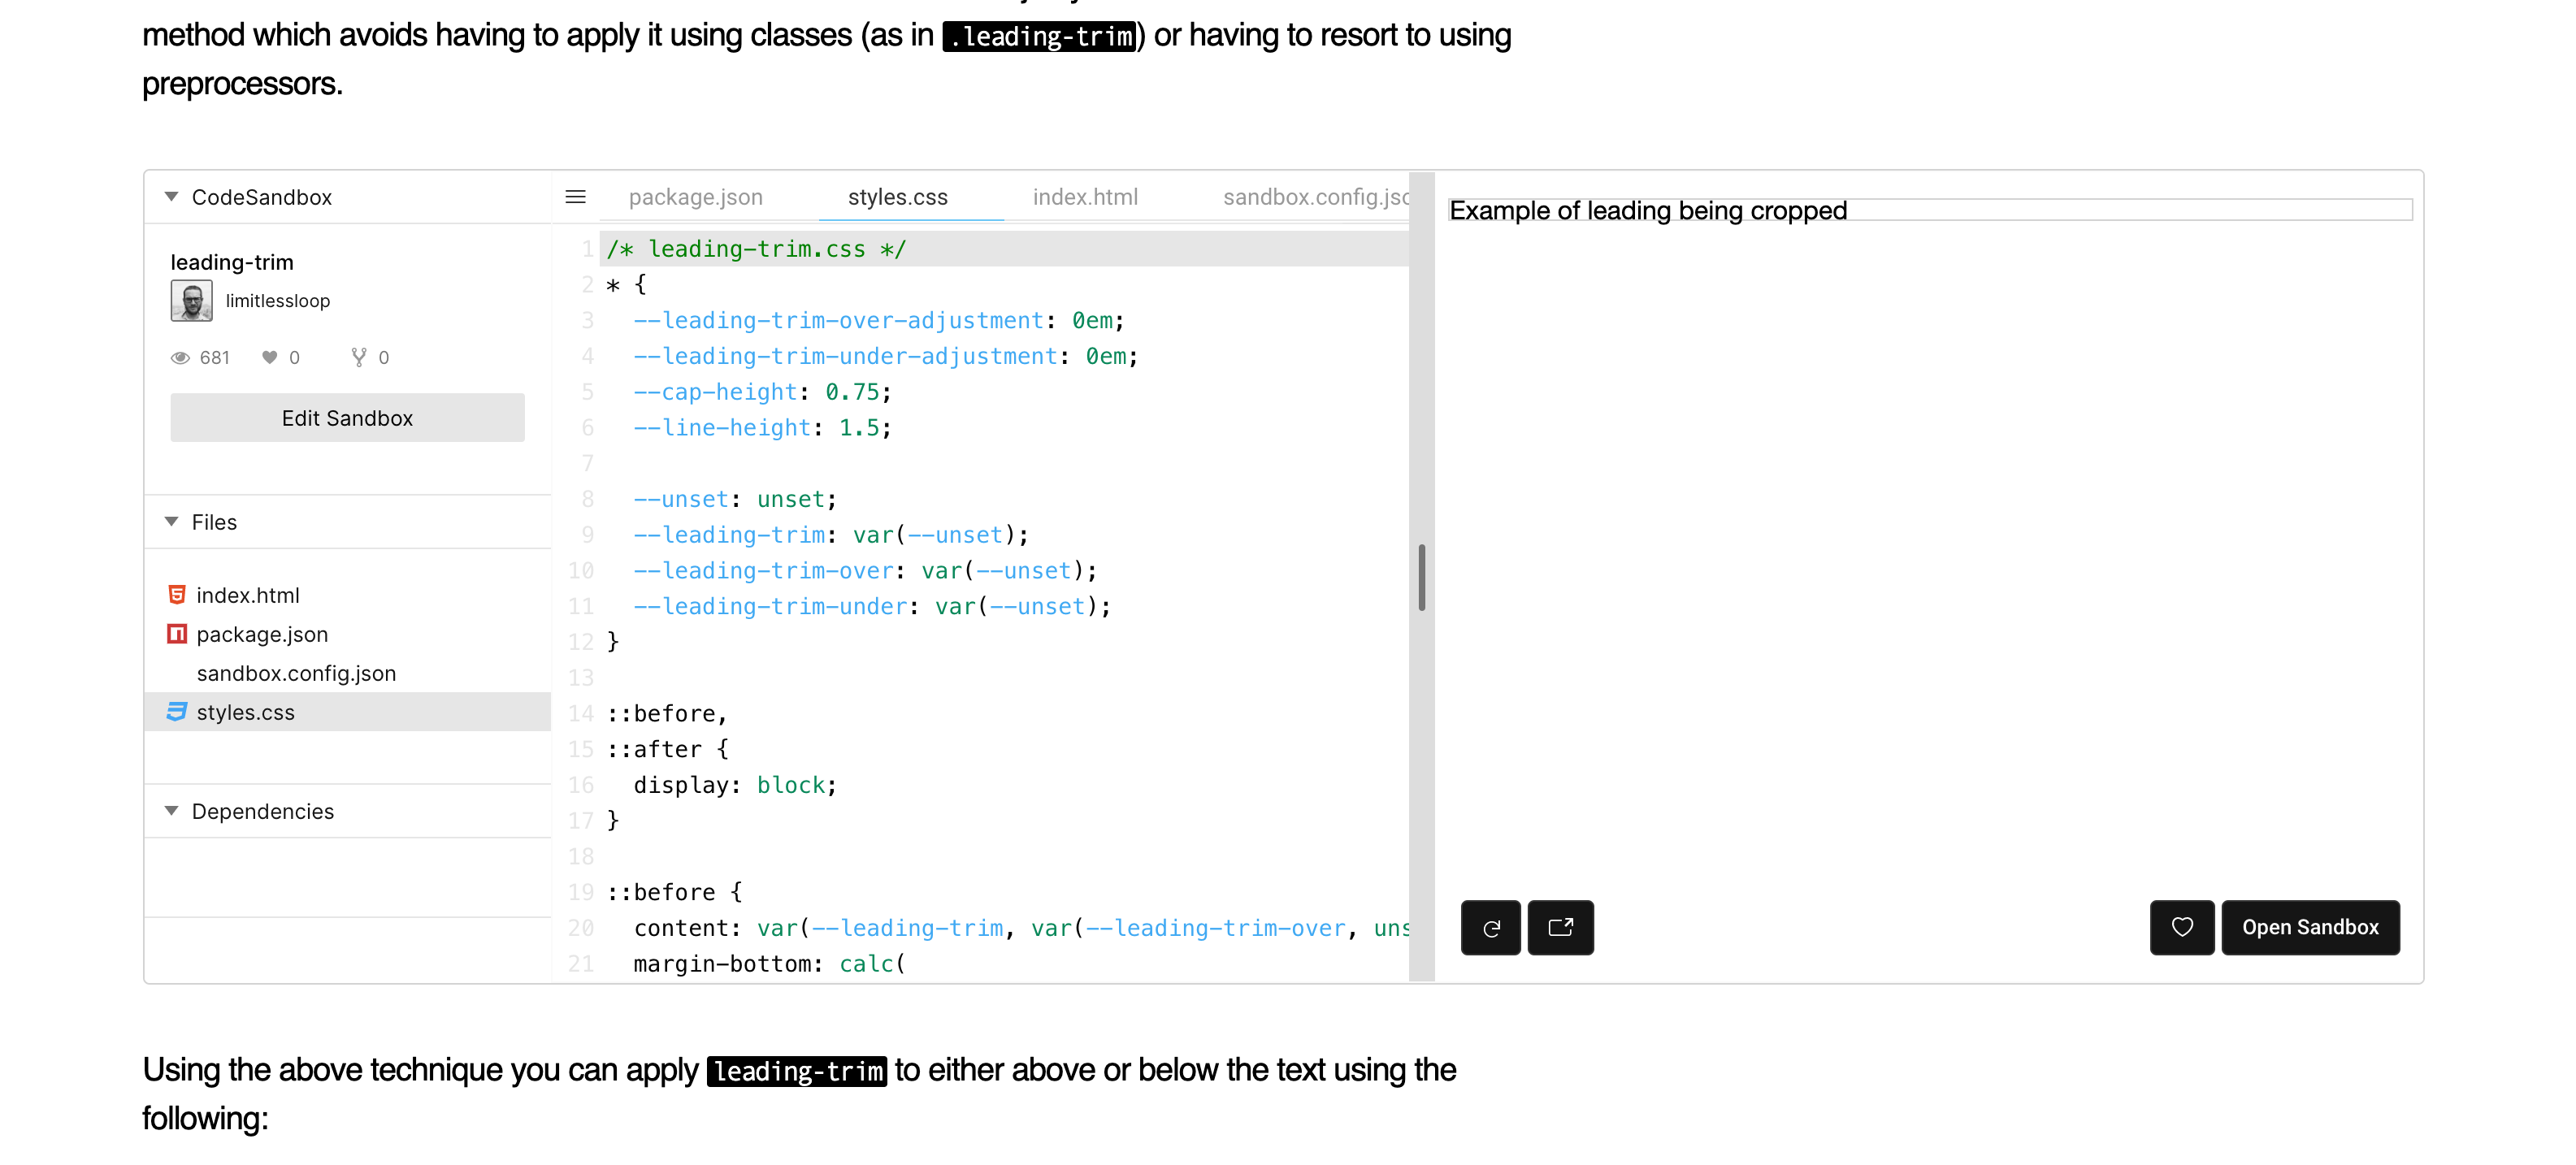
Task: Open the package.json tab
Action: [x=696, y=197]
